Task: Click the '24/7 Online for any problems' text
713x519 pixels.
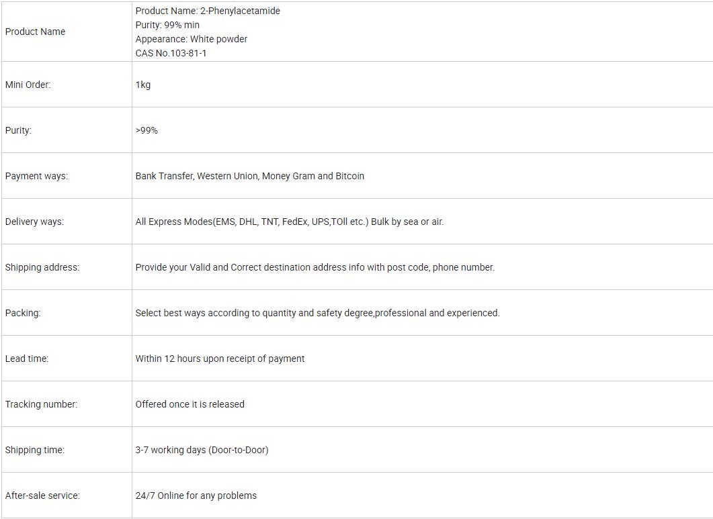Action: pos(196,496)
